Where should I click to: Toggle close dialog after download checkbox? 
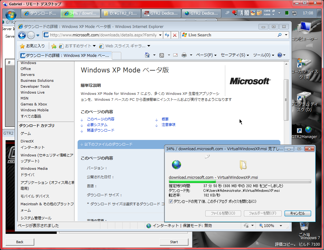pyautogui.click(x=171, y=201)
